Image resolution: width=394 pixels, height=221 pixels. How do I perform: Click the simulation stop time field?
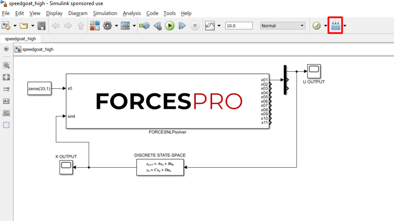point(239,26)
